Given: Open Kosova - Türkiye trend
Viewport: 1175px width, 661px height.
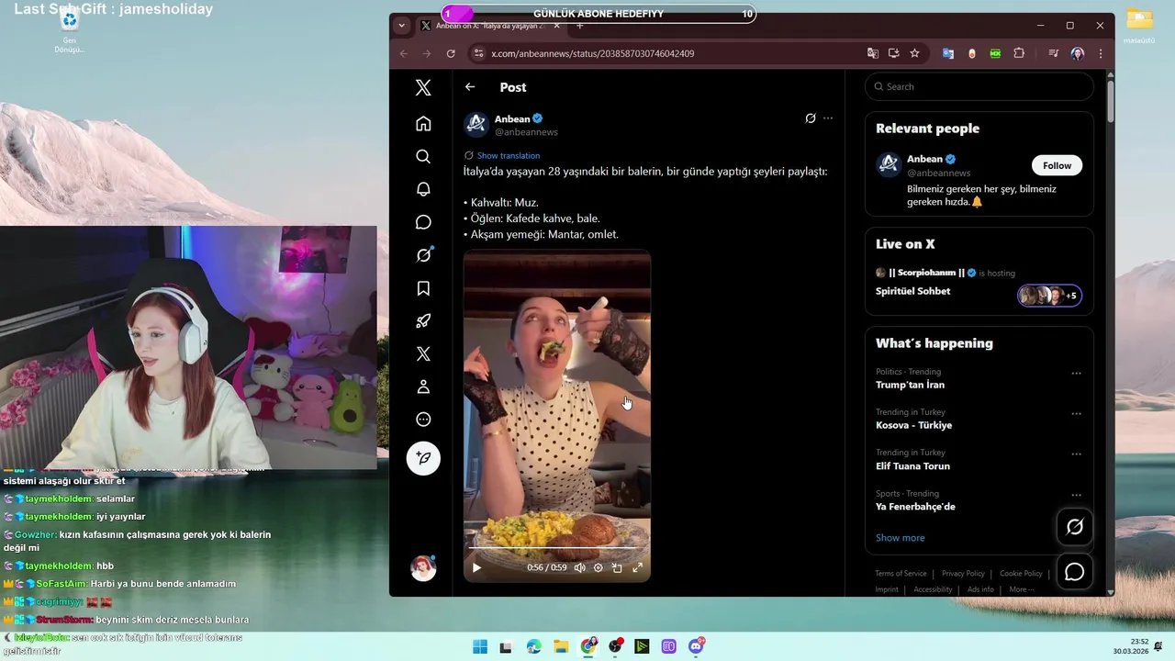Looking at the screenshot, I should coord(913,425).
